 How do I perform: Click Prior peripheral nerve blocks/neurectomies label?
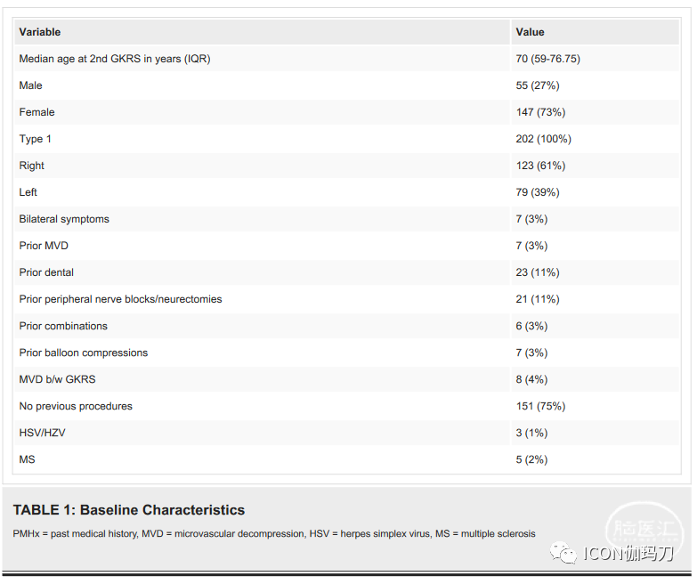coord(120,299)
